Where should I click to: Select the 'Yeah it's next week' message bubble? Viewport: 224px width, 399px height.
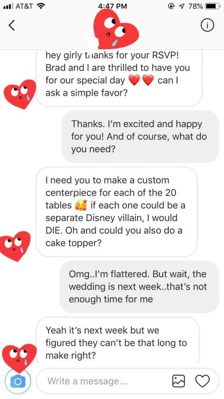[x=118, y=341]
